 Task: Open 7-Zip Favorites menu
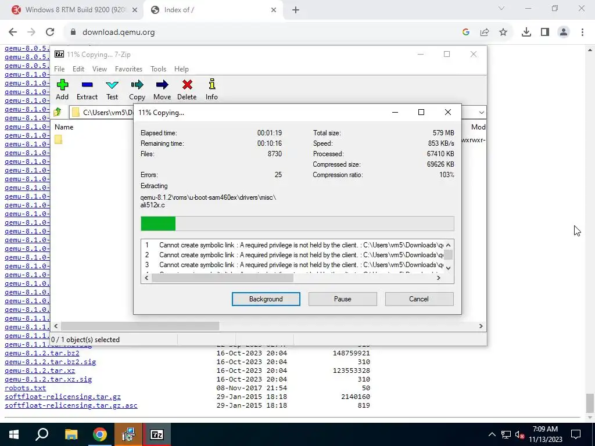128,69
